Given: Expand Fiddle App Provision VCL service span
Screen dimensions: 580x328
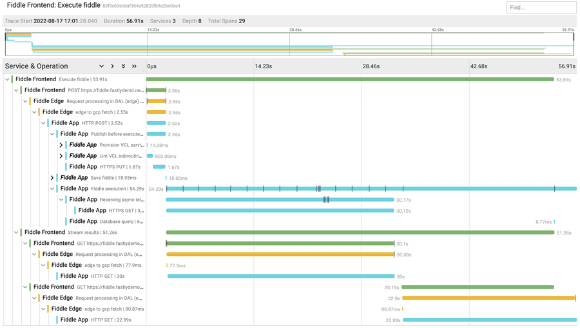Looking at the screenshot, I should tap(61, 145).
